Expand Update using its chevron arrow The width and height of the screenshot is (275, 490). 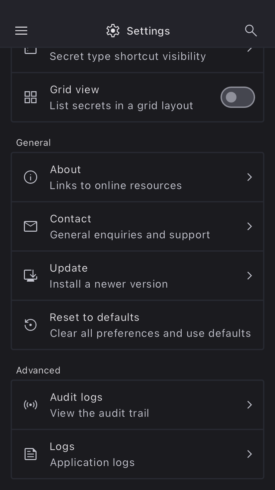250,276
